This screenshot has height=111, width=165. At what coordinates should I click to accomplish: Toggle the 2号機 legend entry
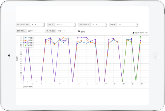29,40
